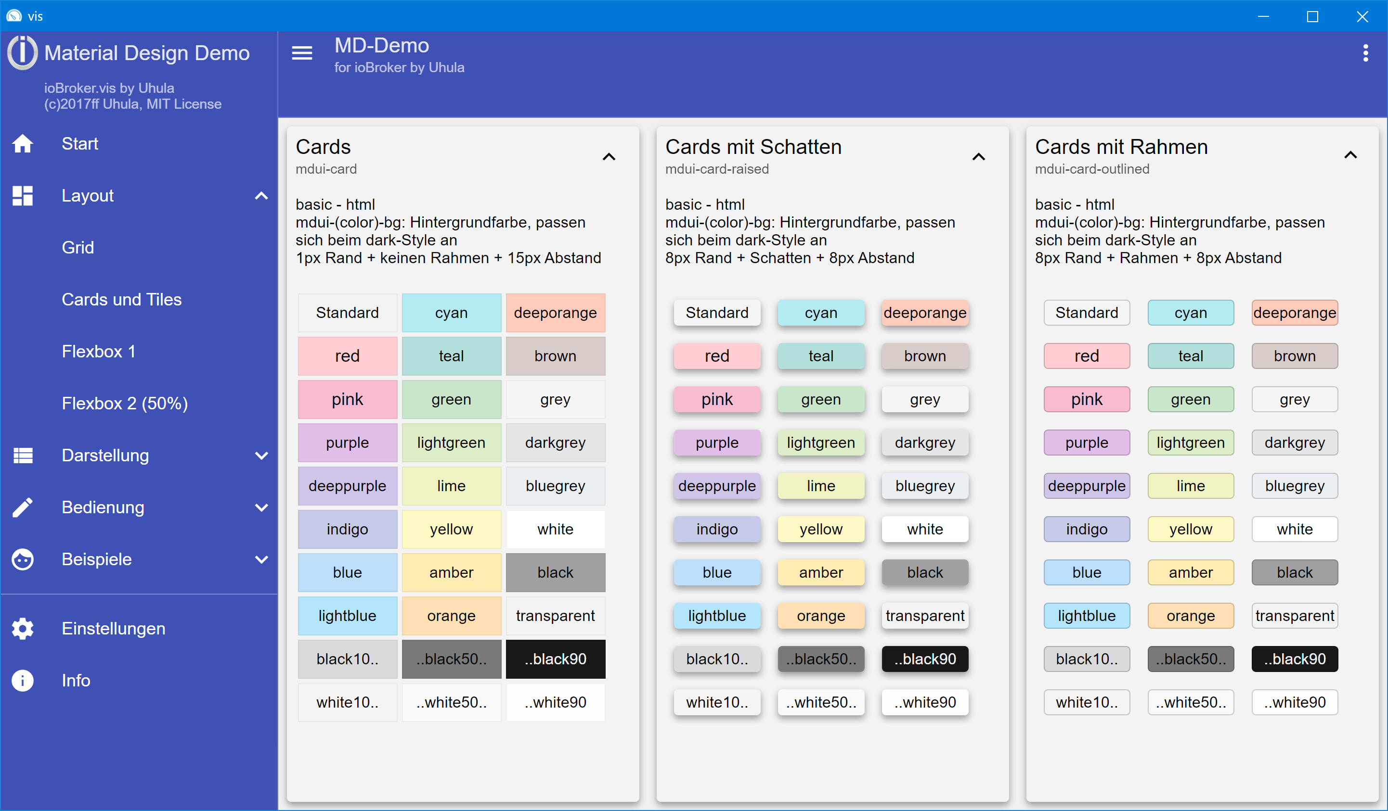This screenshot has height=811, width=1388.
Task: Click the deeporange swatch in Cards panel
Action: tap(555, 313)
